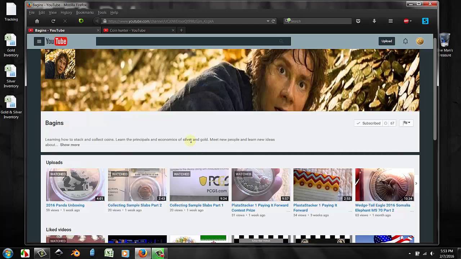Close the Bagins - YouTube tab
This screenshot has width=461, height=259.
(x=98, y=30)
